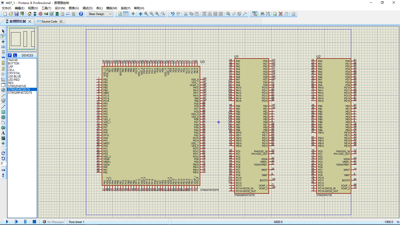Select the Terminals Mode tool
Image resolution: width=400 pixels, height=225 pixels.
(x=3, y=69)
